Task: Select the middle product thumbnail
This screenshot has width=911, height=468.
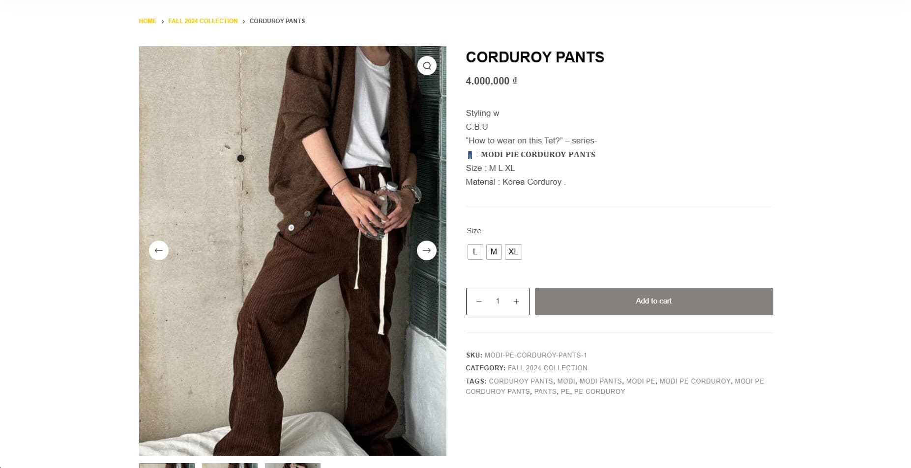Action: pyautogui.click(x=229, y=466)
